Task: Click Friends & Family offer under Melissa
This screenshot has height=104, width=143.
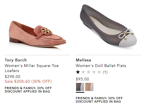Action: [x=99, y=100]
